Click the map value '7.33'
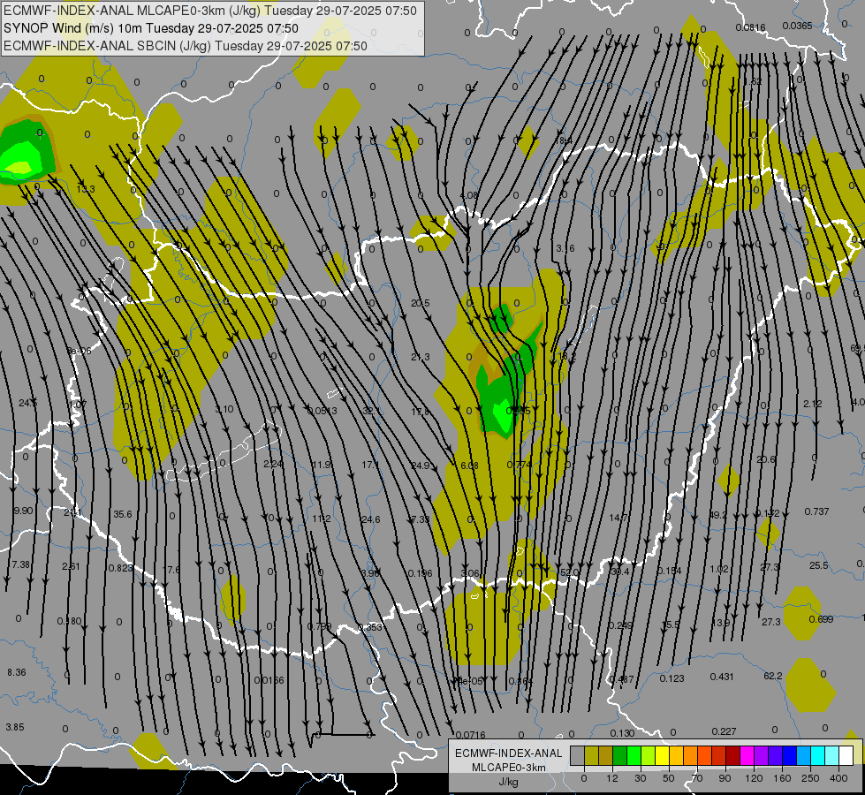The image size is (865, 795). pyautogui.click(x=421, y=519)
